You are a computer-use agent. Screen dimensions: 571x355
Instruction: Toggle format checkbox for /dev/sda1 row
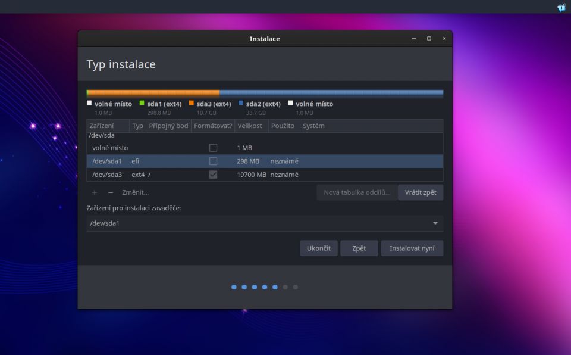213,161
